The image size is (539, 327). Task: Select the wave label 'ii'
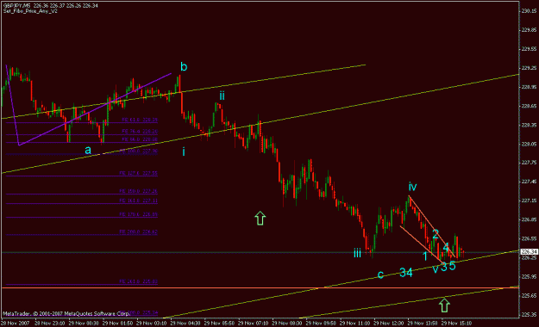222,96
